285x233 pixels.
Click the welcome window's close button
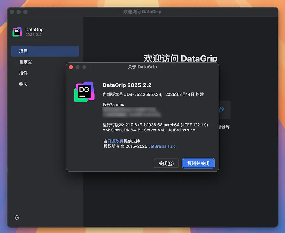12,12
